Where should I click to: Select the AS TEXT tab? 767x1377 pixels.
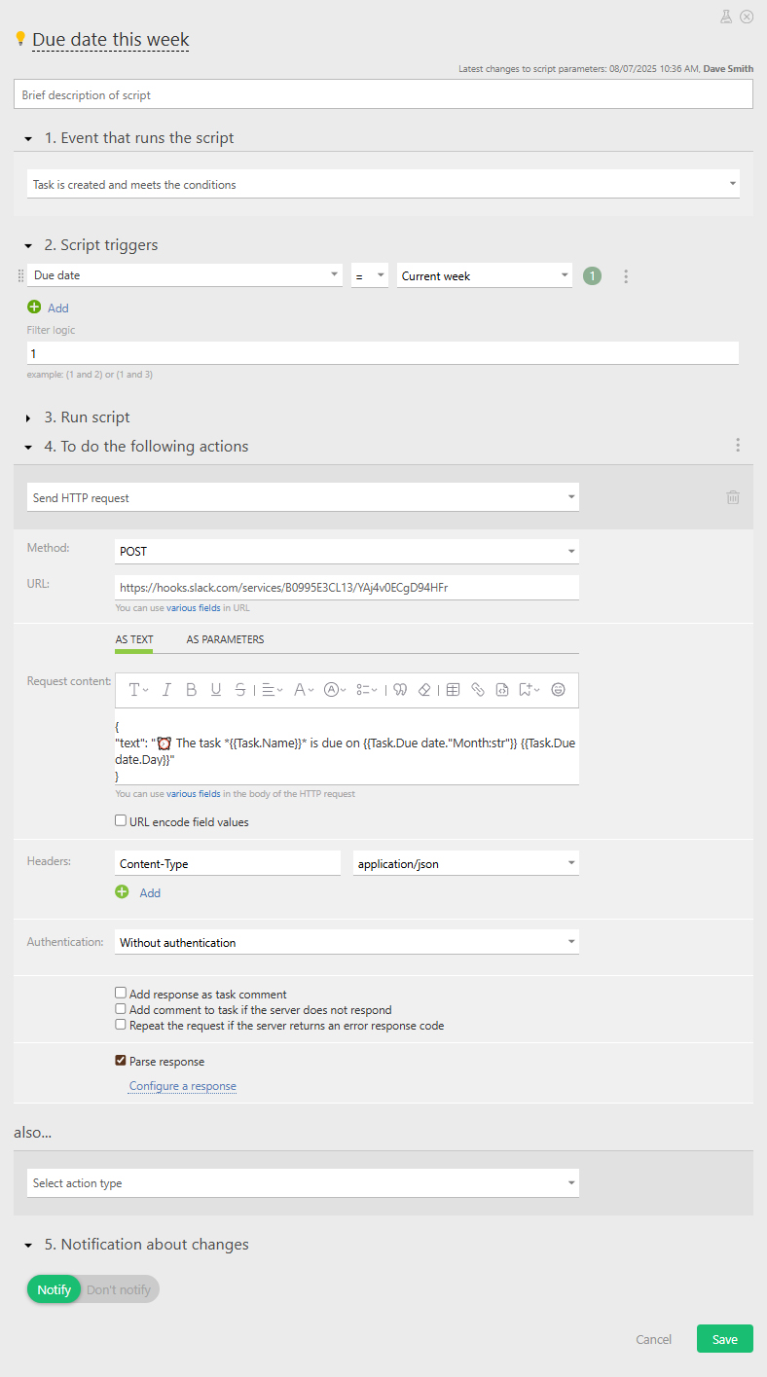tap(134, 639)
